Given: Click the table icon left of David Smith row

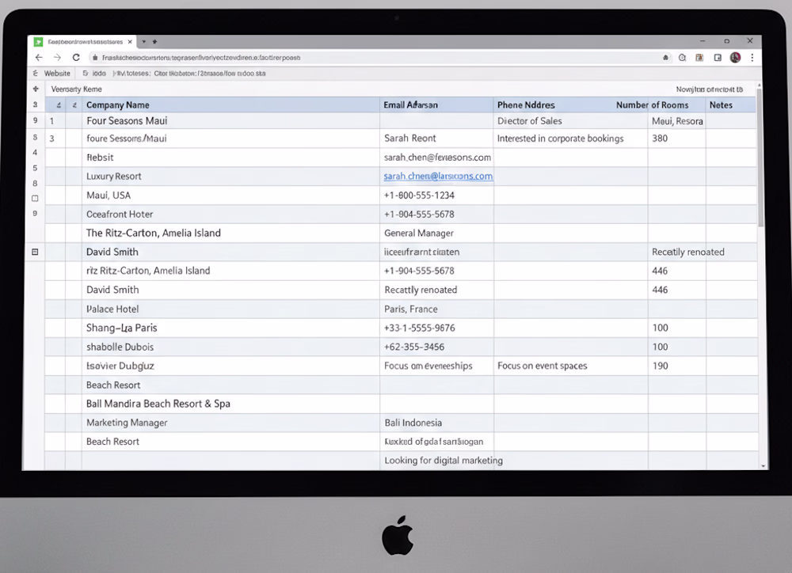Looking at the screenshot, I should (x=35, y=252).
